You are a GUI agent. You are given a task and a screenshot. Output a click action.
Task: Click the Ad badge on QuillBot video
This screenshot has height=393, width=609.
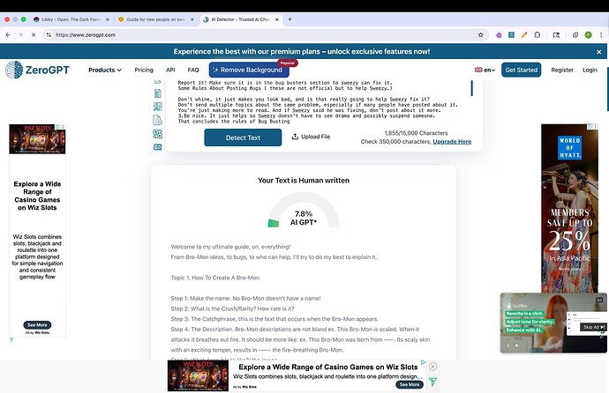599,300
